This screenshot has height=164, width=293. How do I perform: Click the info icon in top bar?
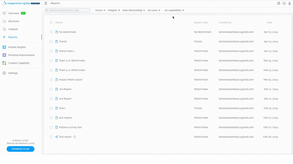(x=284, y=3)
